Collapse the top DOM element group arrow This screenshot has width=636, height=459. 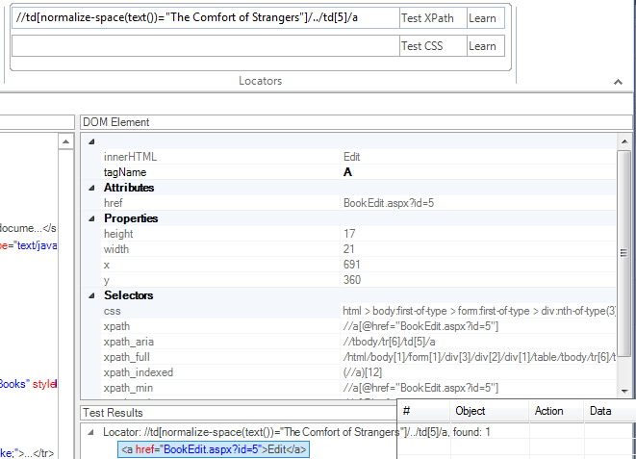(90, 142)
